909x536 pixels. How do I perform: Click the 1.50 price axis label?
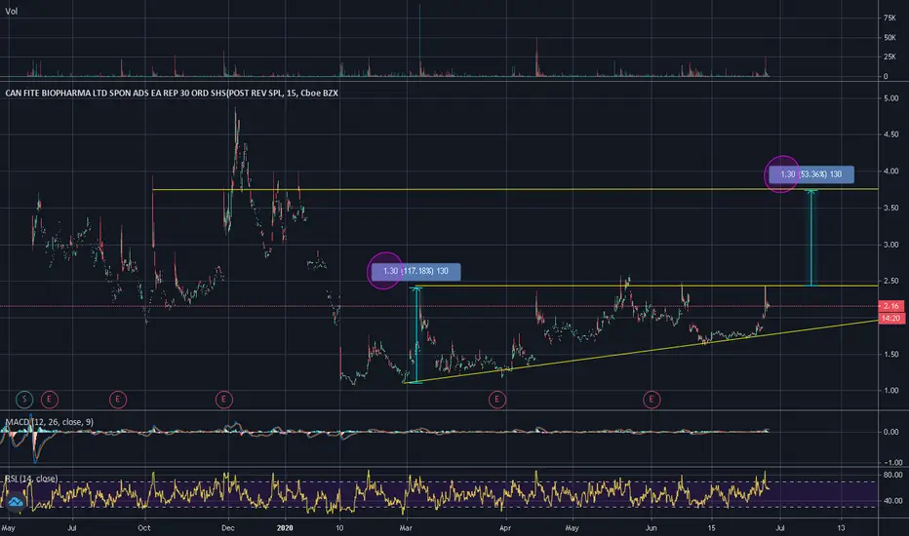tap(890, 354)
